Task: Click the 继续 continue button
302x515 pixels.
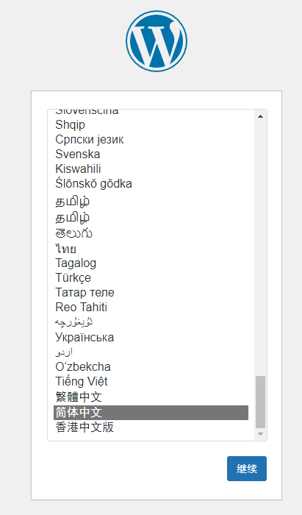Action: pyautogui.click(x=247, y=469)
